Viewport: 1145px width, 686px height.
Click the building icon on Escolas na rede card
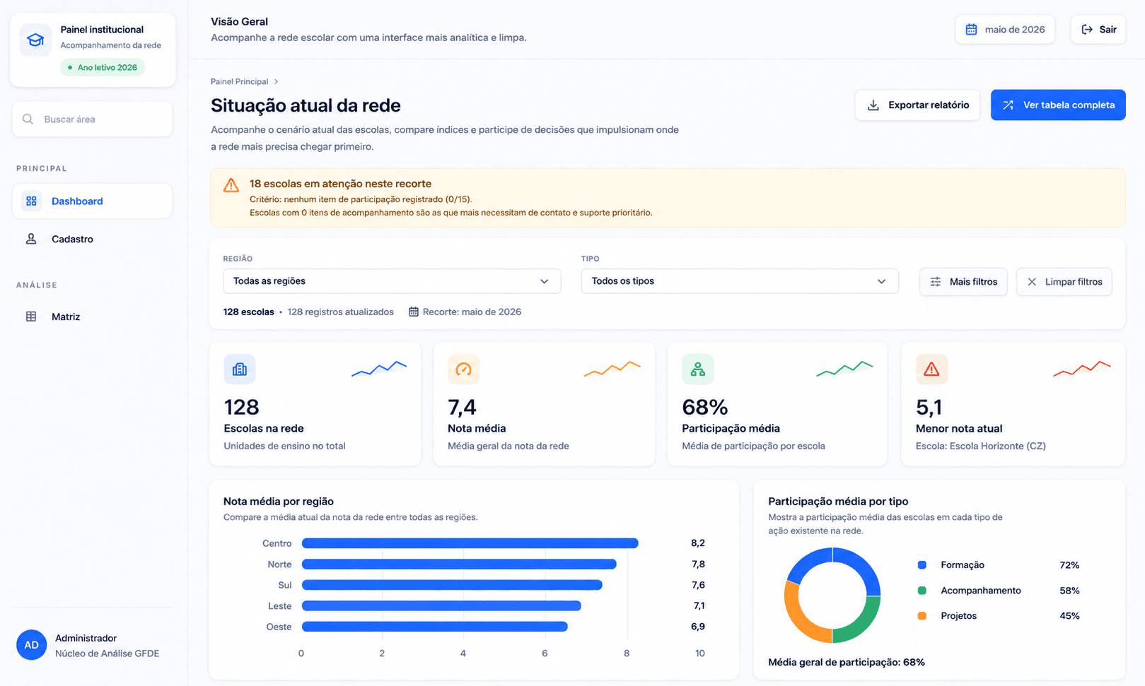[240, 369]
